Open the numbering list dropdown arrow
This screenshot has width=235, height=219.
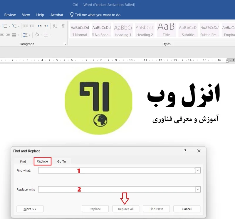pos(9,26)
